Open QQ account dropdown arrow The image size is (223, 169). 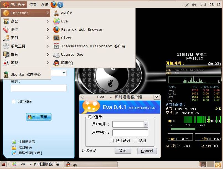click(x=64, y=73)
